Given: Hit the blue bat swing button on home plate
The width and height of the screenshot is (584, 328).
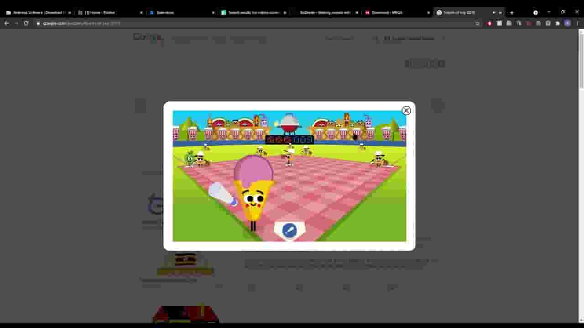Looking at the screenshot, I should click(x=289, y=231).
